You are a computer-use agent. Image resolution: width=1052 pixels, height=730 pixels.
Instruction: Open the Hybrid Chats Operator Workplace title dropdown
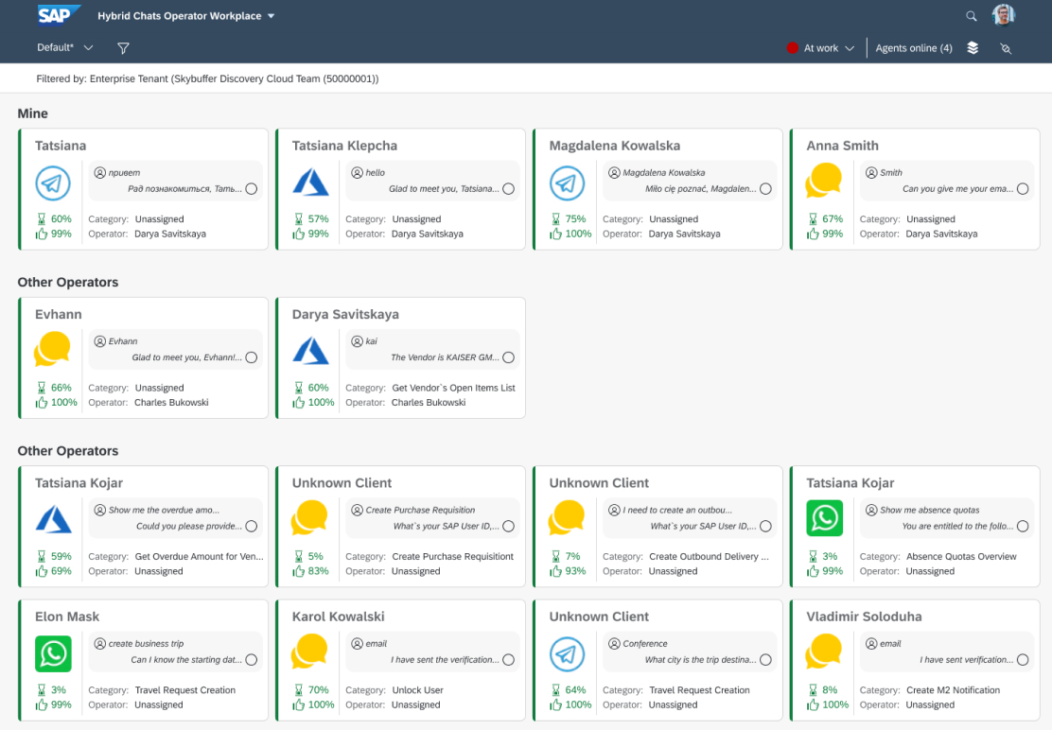point(185,16)
